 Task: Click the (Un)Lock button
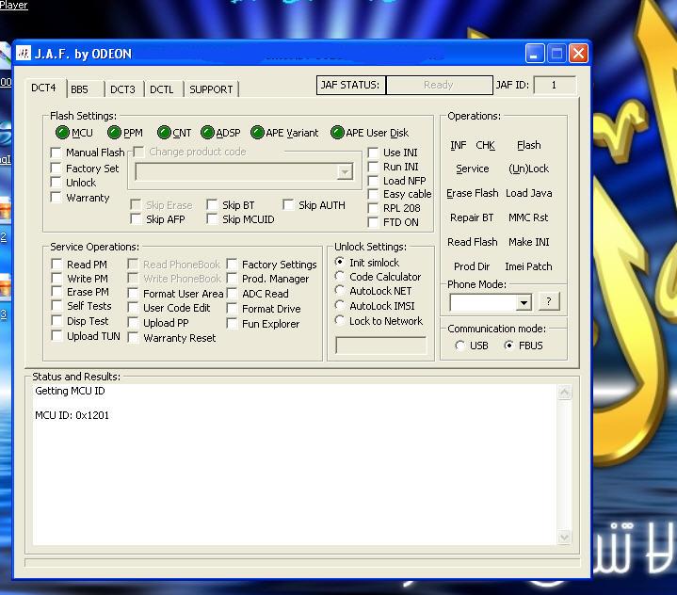pos(528,169)
